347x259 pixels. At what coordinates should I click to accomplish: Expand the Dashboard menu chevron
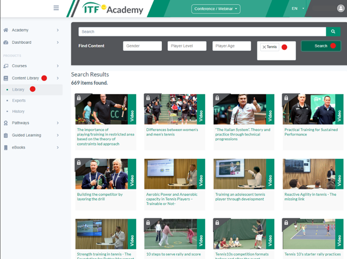[x=57, y=42]
